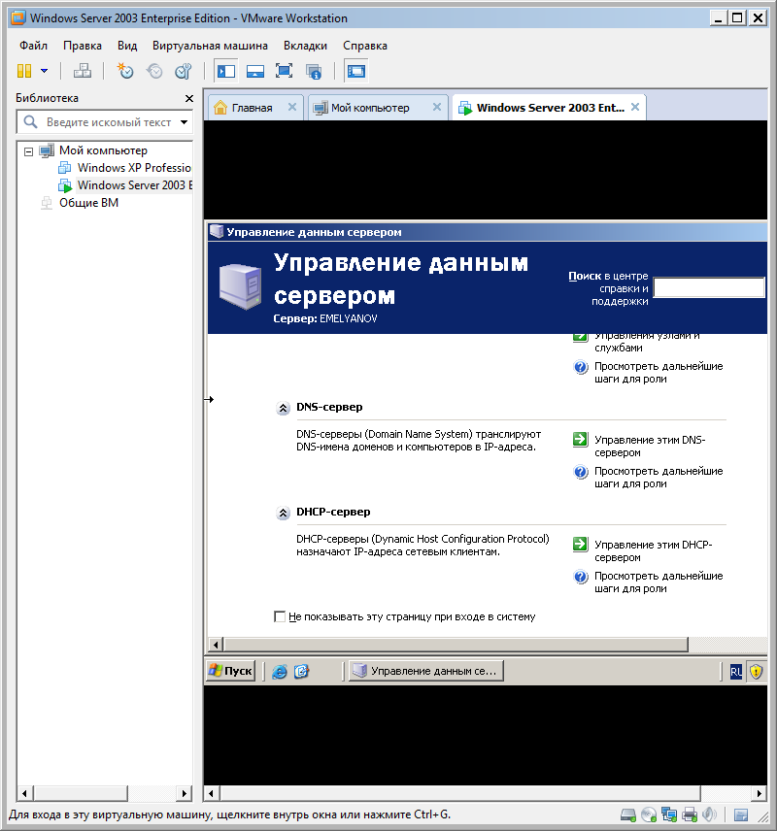Take a snapshot with the clock-plus icon
The height and width of the screenshot is (831, 777).
click(125, 71)
